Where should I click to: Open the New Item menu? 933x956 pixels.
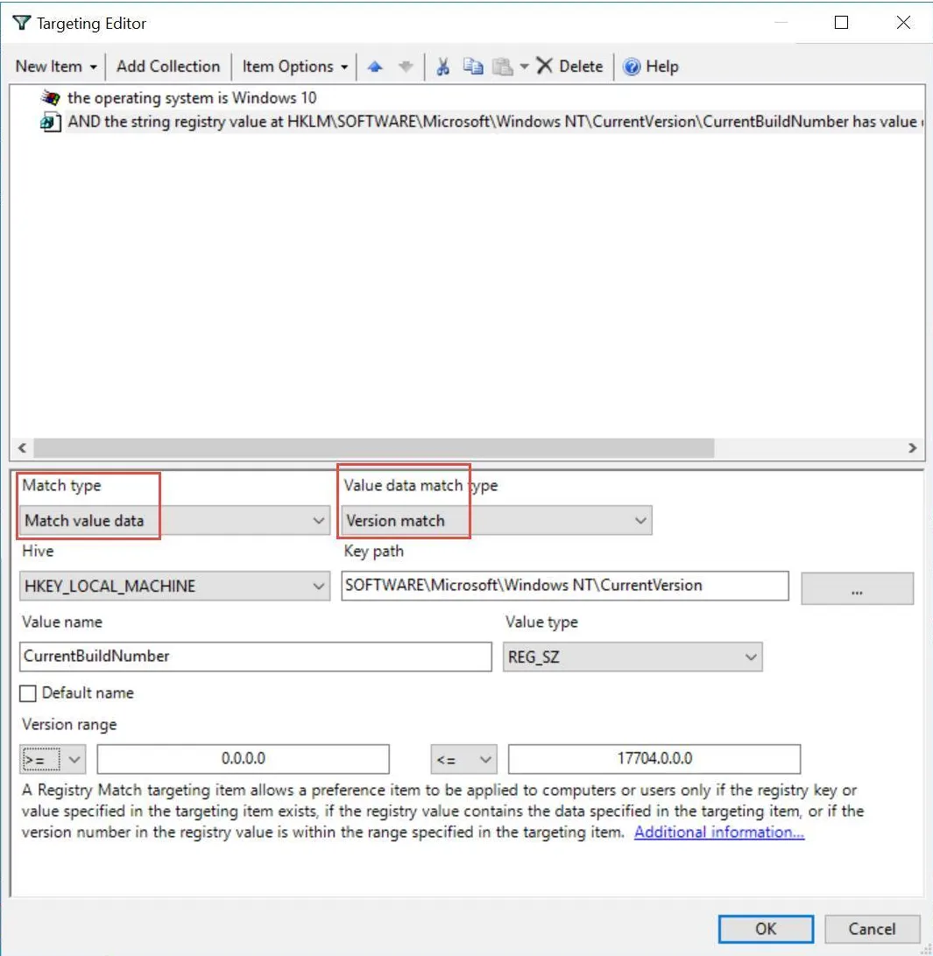tap(56, 67)
